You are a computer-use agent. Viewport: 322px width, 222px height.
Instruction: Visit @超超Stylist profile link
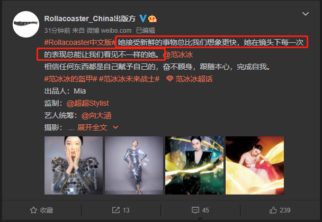(x=88, y=103)
